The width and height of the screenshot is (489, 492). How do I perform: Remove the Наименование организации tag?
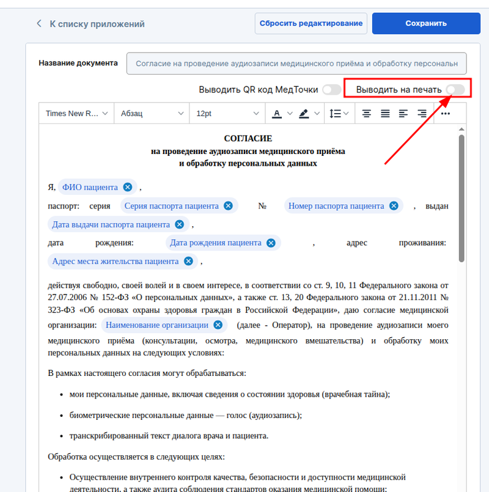[218, 325]
